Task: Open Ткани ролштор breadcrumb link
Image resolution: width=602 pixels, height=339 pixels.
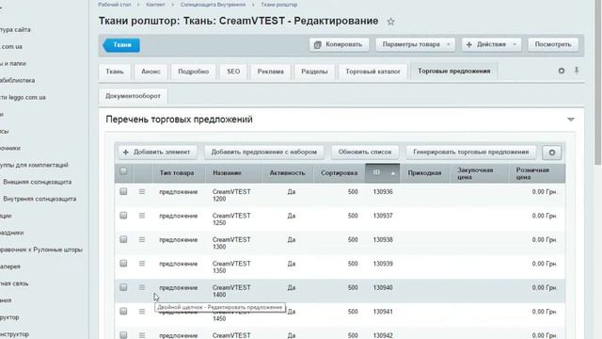Action: pyautogui.click(x=279, y=5)
